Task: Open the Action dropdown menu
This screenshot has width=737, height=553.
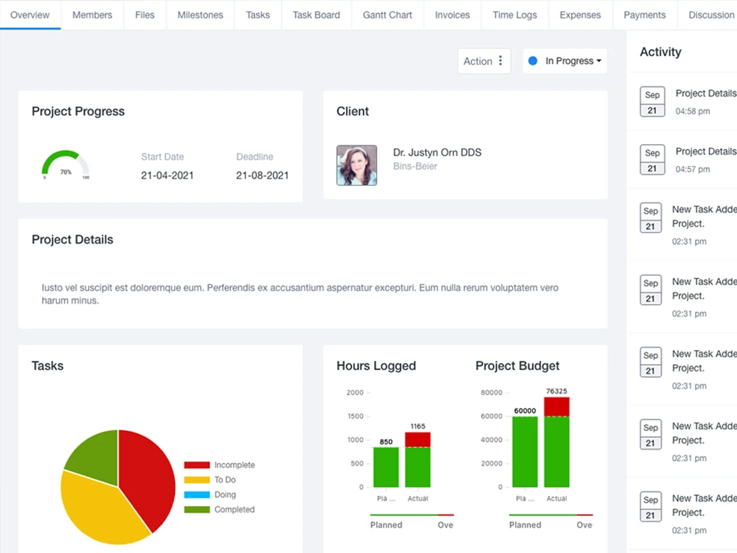Action: (x=484, y=61)
